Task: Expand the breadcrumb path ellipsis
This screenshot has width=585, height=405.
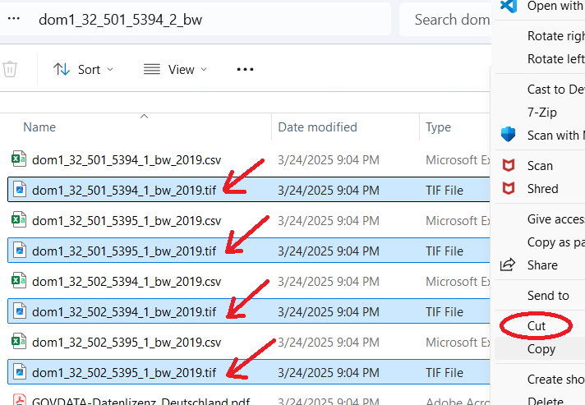Action: tap(13, 19)
